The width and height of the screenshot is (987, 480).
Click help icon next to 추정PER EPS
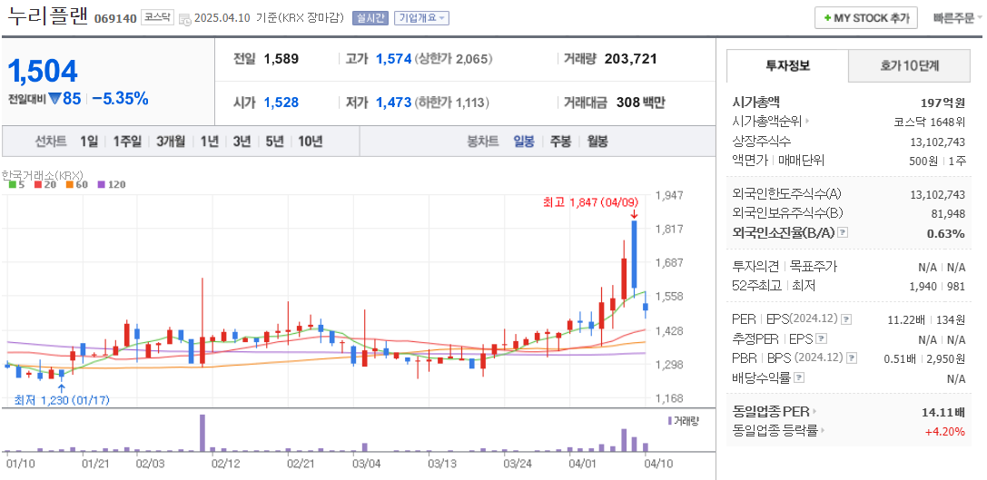tap(821, 339)
